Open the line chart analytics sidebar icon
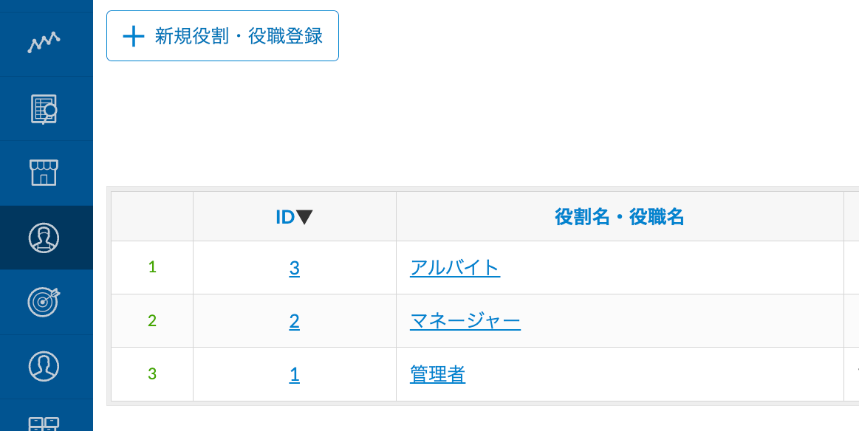This screenshot has height=431, width=859. click(44, 43)
